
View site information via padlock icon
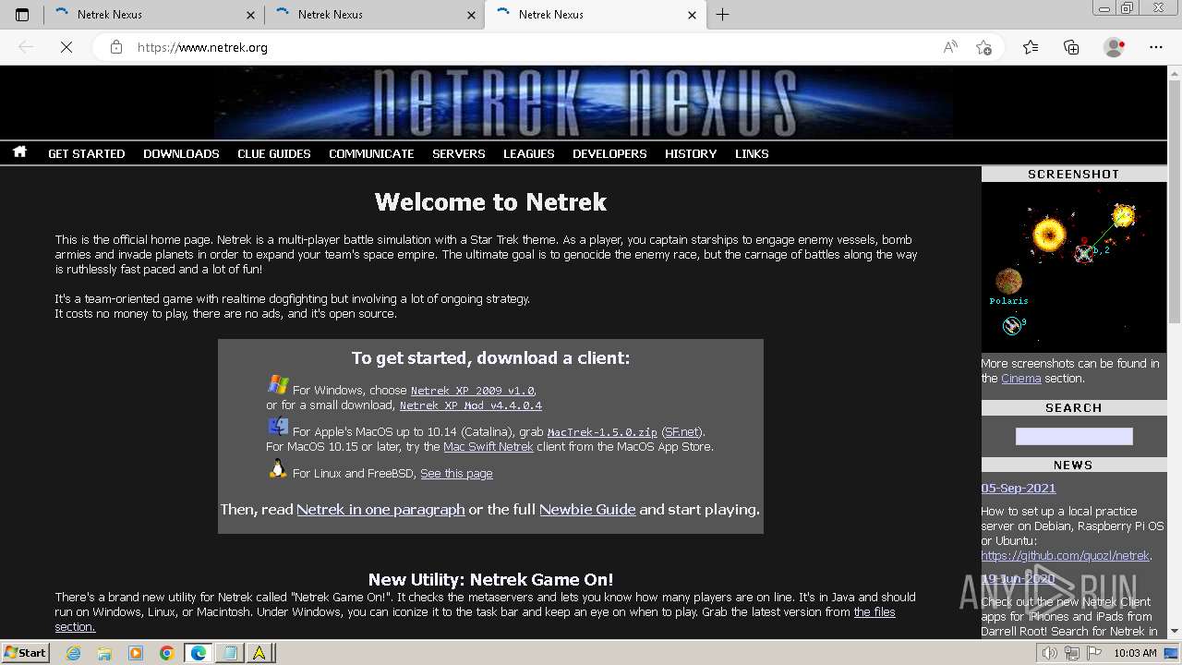(x=116, y=47)
